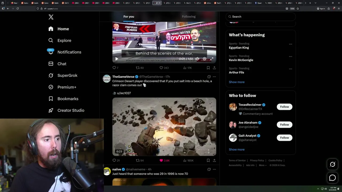Follow Gait Analyst
The image size is (342, 192).
(x=284, y=138)
